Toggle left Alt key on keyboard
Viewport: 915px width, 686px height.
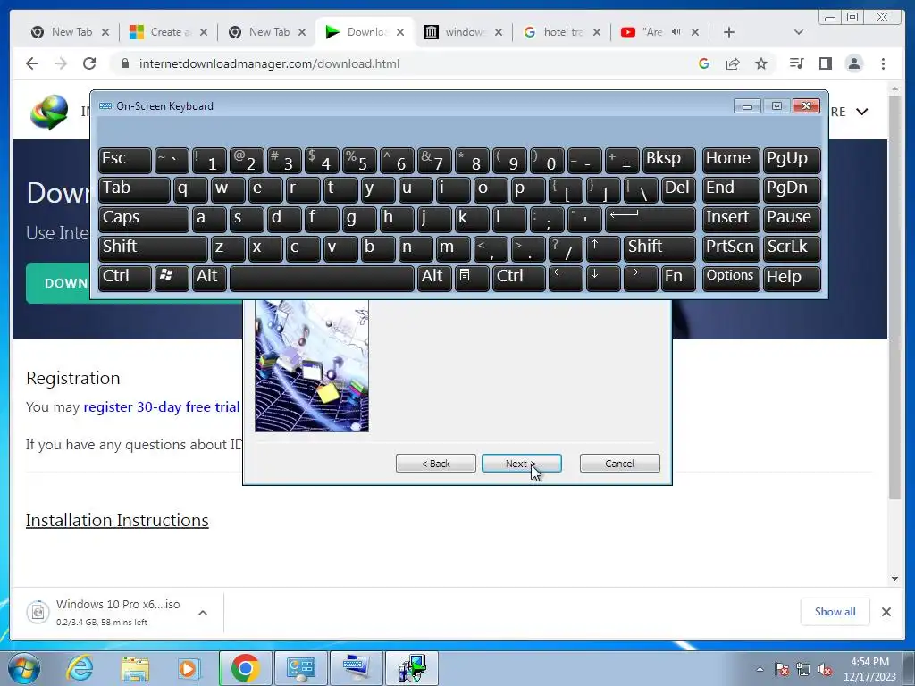click(x=209, y=277)
